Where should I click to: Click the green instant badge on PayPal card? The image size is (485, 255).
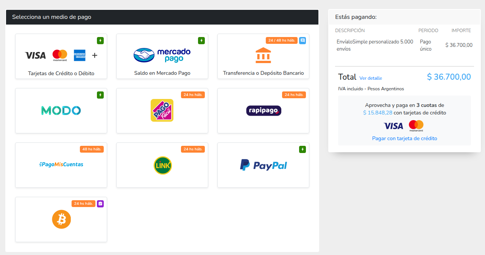tap(303, 150)
